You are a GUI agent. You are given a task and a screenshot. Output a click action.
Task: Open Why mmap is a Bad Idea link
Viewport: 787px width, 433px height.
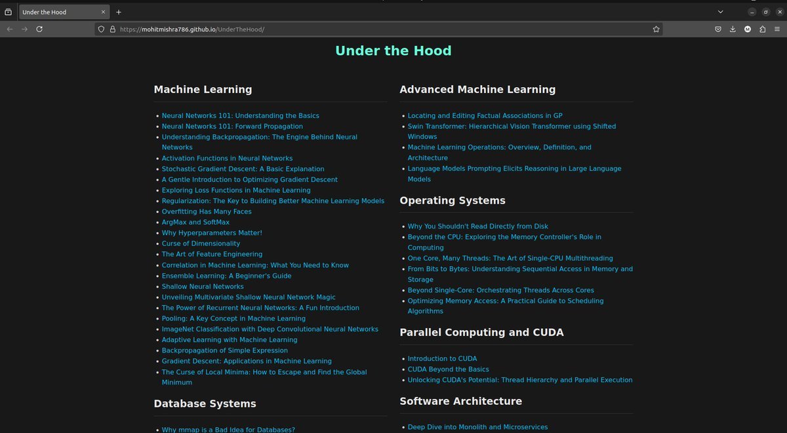pyautogui.click(x=228, y=430)
